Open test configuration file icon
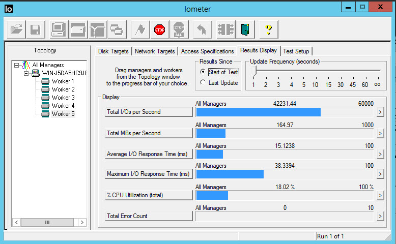Viewport: 396px width, 244px height. (16, 29)
